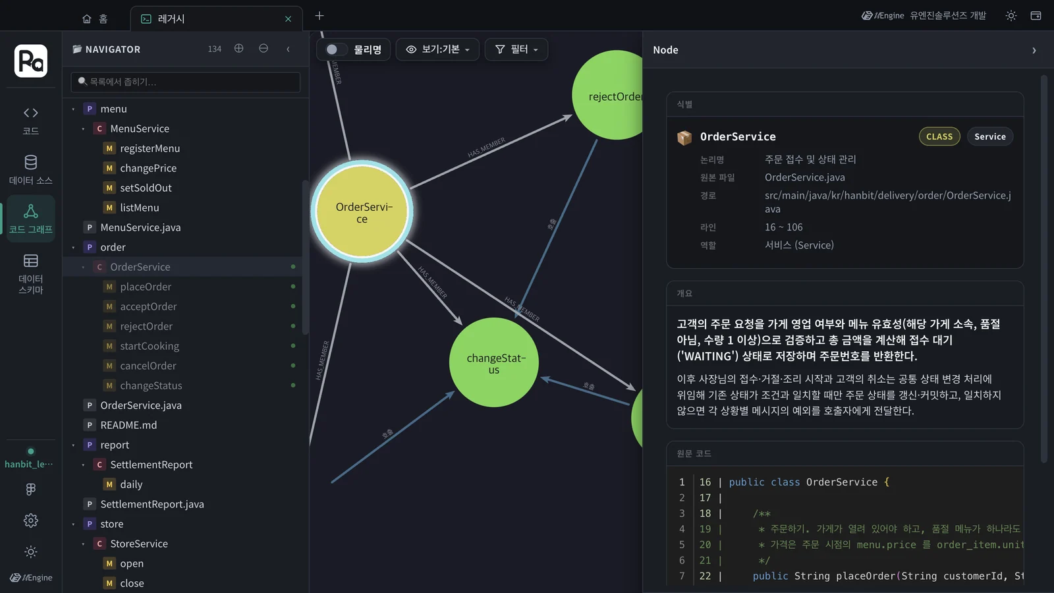The height and width of the screenshot is (593, 1054).
Task: Click the 유엔진솔루션즈 개발 label
Action: click(x=948, y=16)
